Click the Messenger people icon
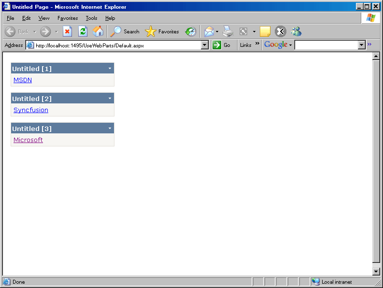The width and height of the screenshot is (383, 288). [x=296, y=31]
